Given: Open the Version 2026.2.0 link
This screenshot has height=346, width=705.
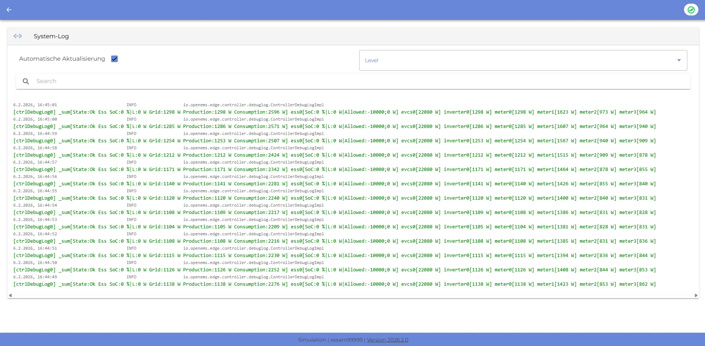Looking at the screenshot, I should 387,340.
